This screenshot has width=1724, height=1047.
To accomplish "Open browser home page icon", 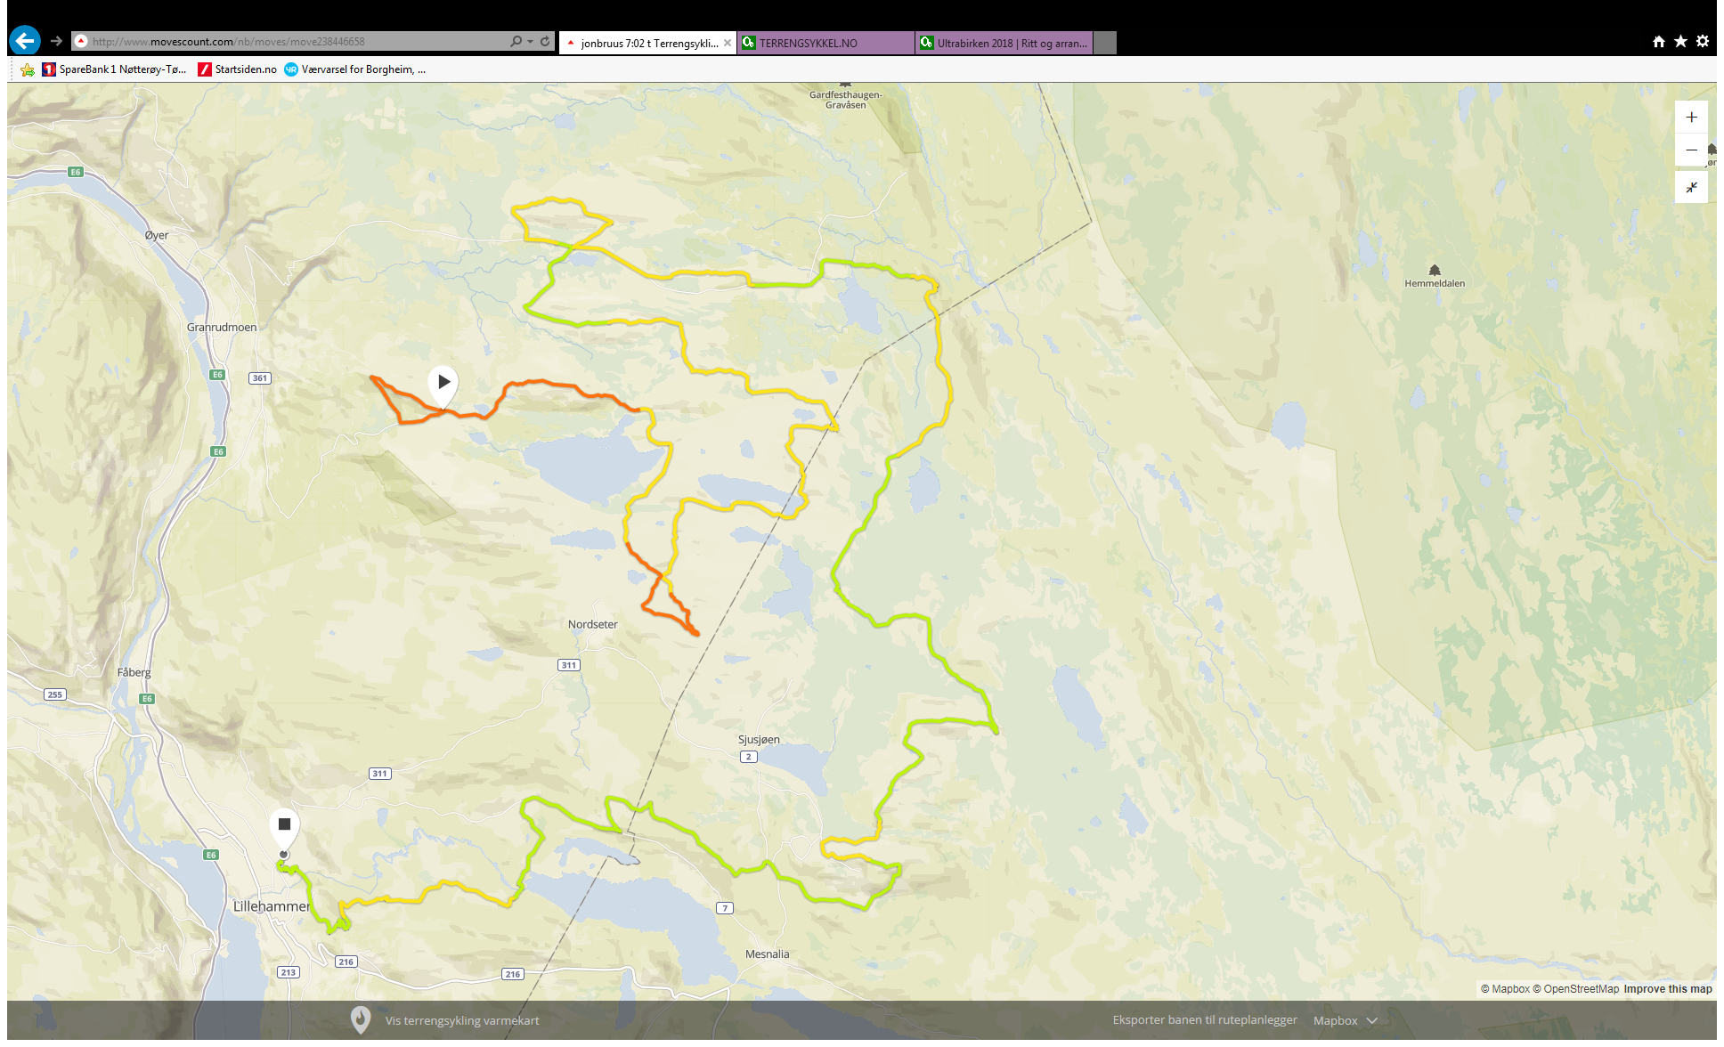I will (1658, 41).
